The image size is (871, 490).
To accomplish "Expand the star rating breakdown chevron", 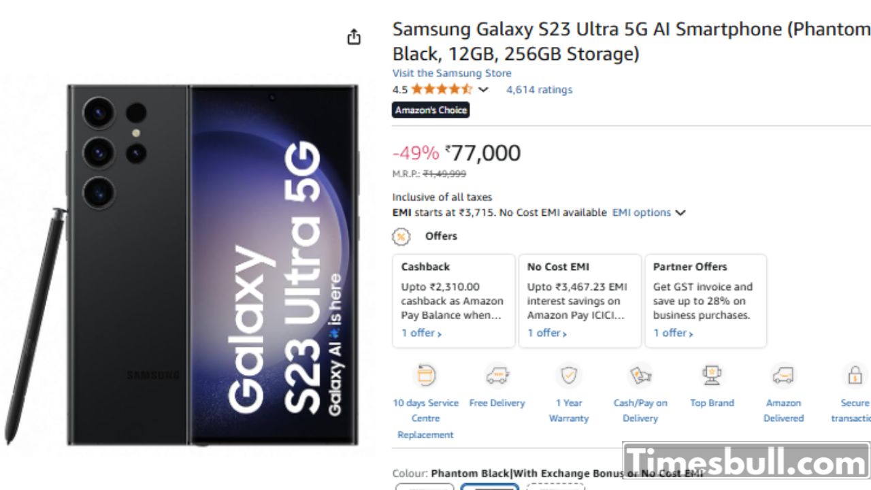I will point(483,90).
